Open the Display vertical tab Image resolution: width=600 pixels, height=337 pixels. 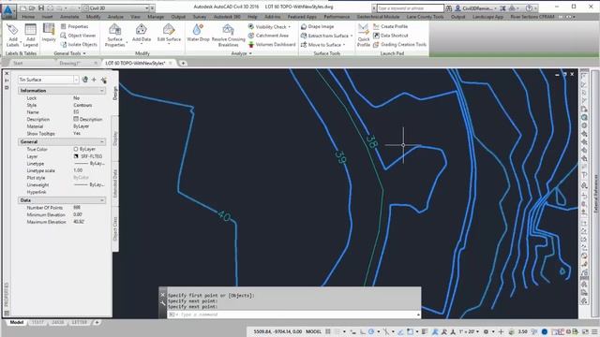point(115,139)
